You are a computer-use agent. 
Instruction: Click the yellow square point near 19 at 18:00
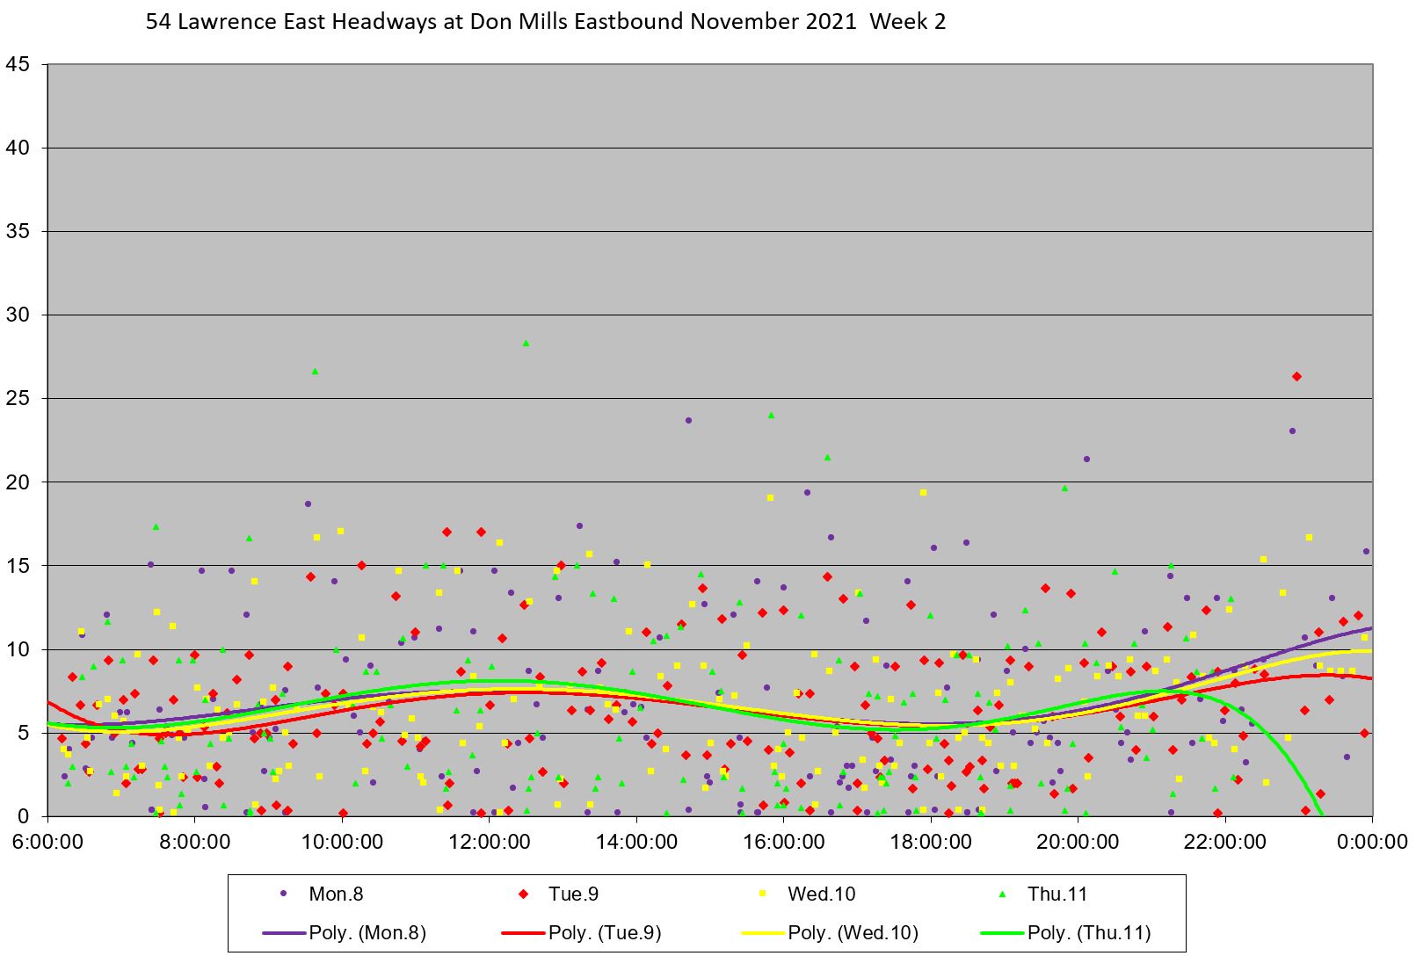click(923, 493)
